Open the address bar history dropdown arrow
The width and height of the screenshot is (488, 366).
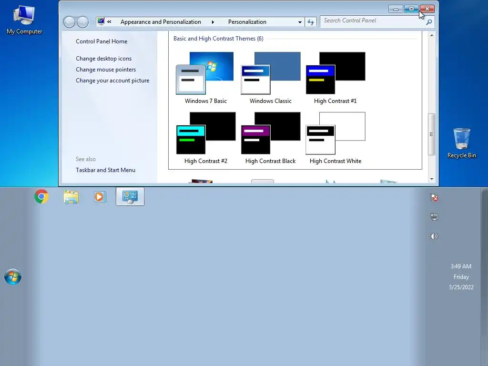(300, 22)
